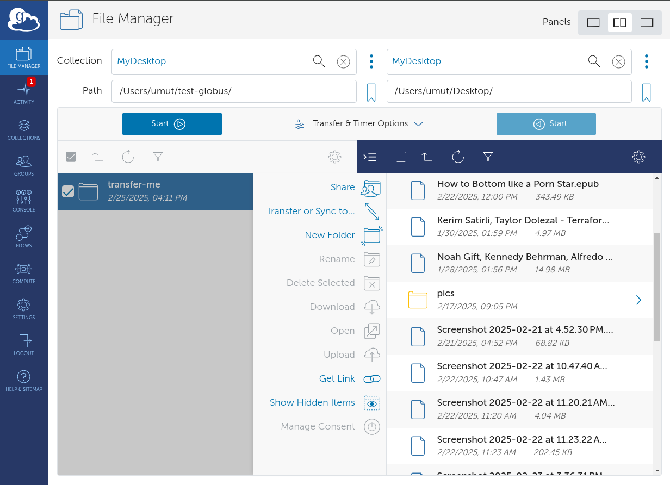Screen dimensions: 670x485
Task: Go up one folder in right pane
Action: (x=427, y=157)
